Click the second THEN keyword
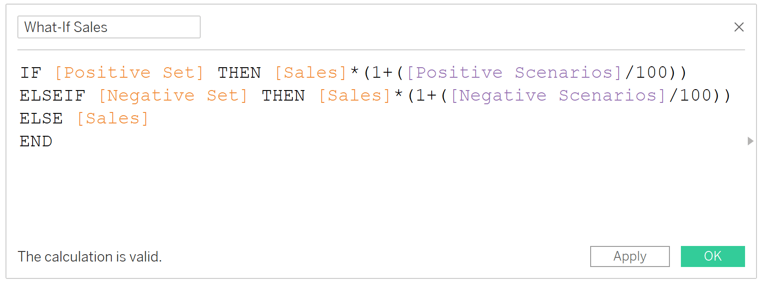Screen dimensions: 762x283 [283, 96]
